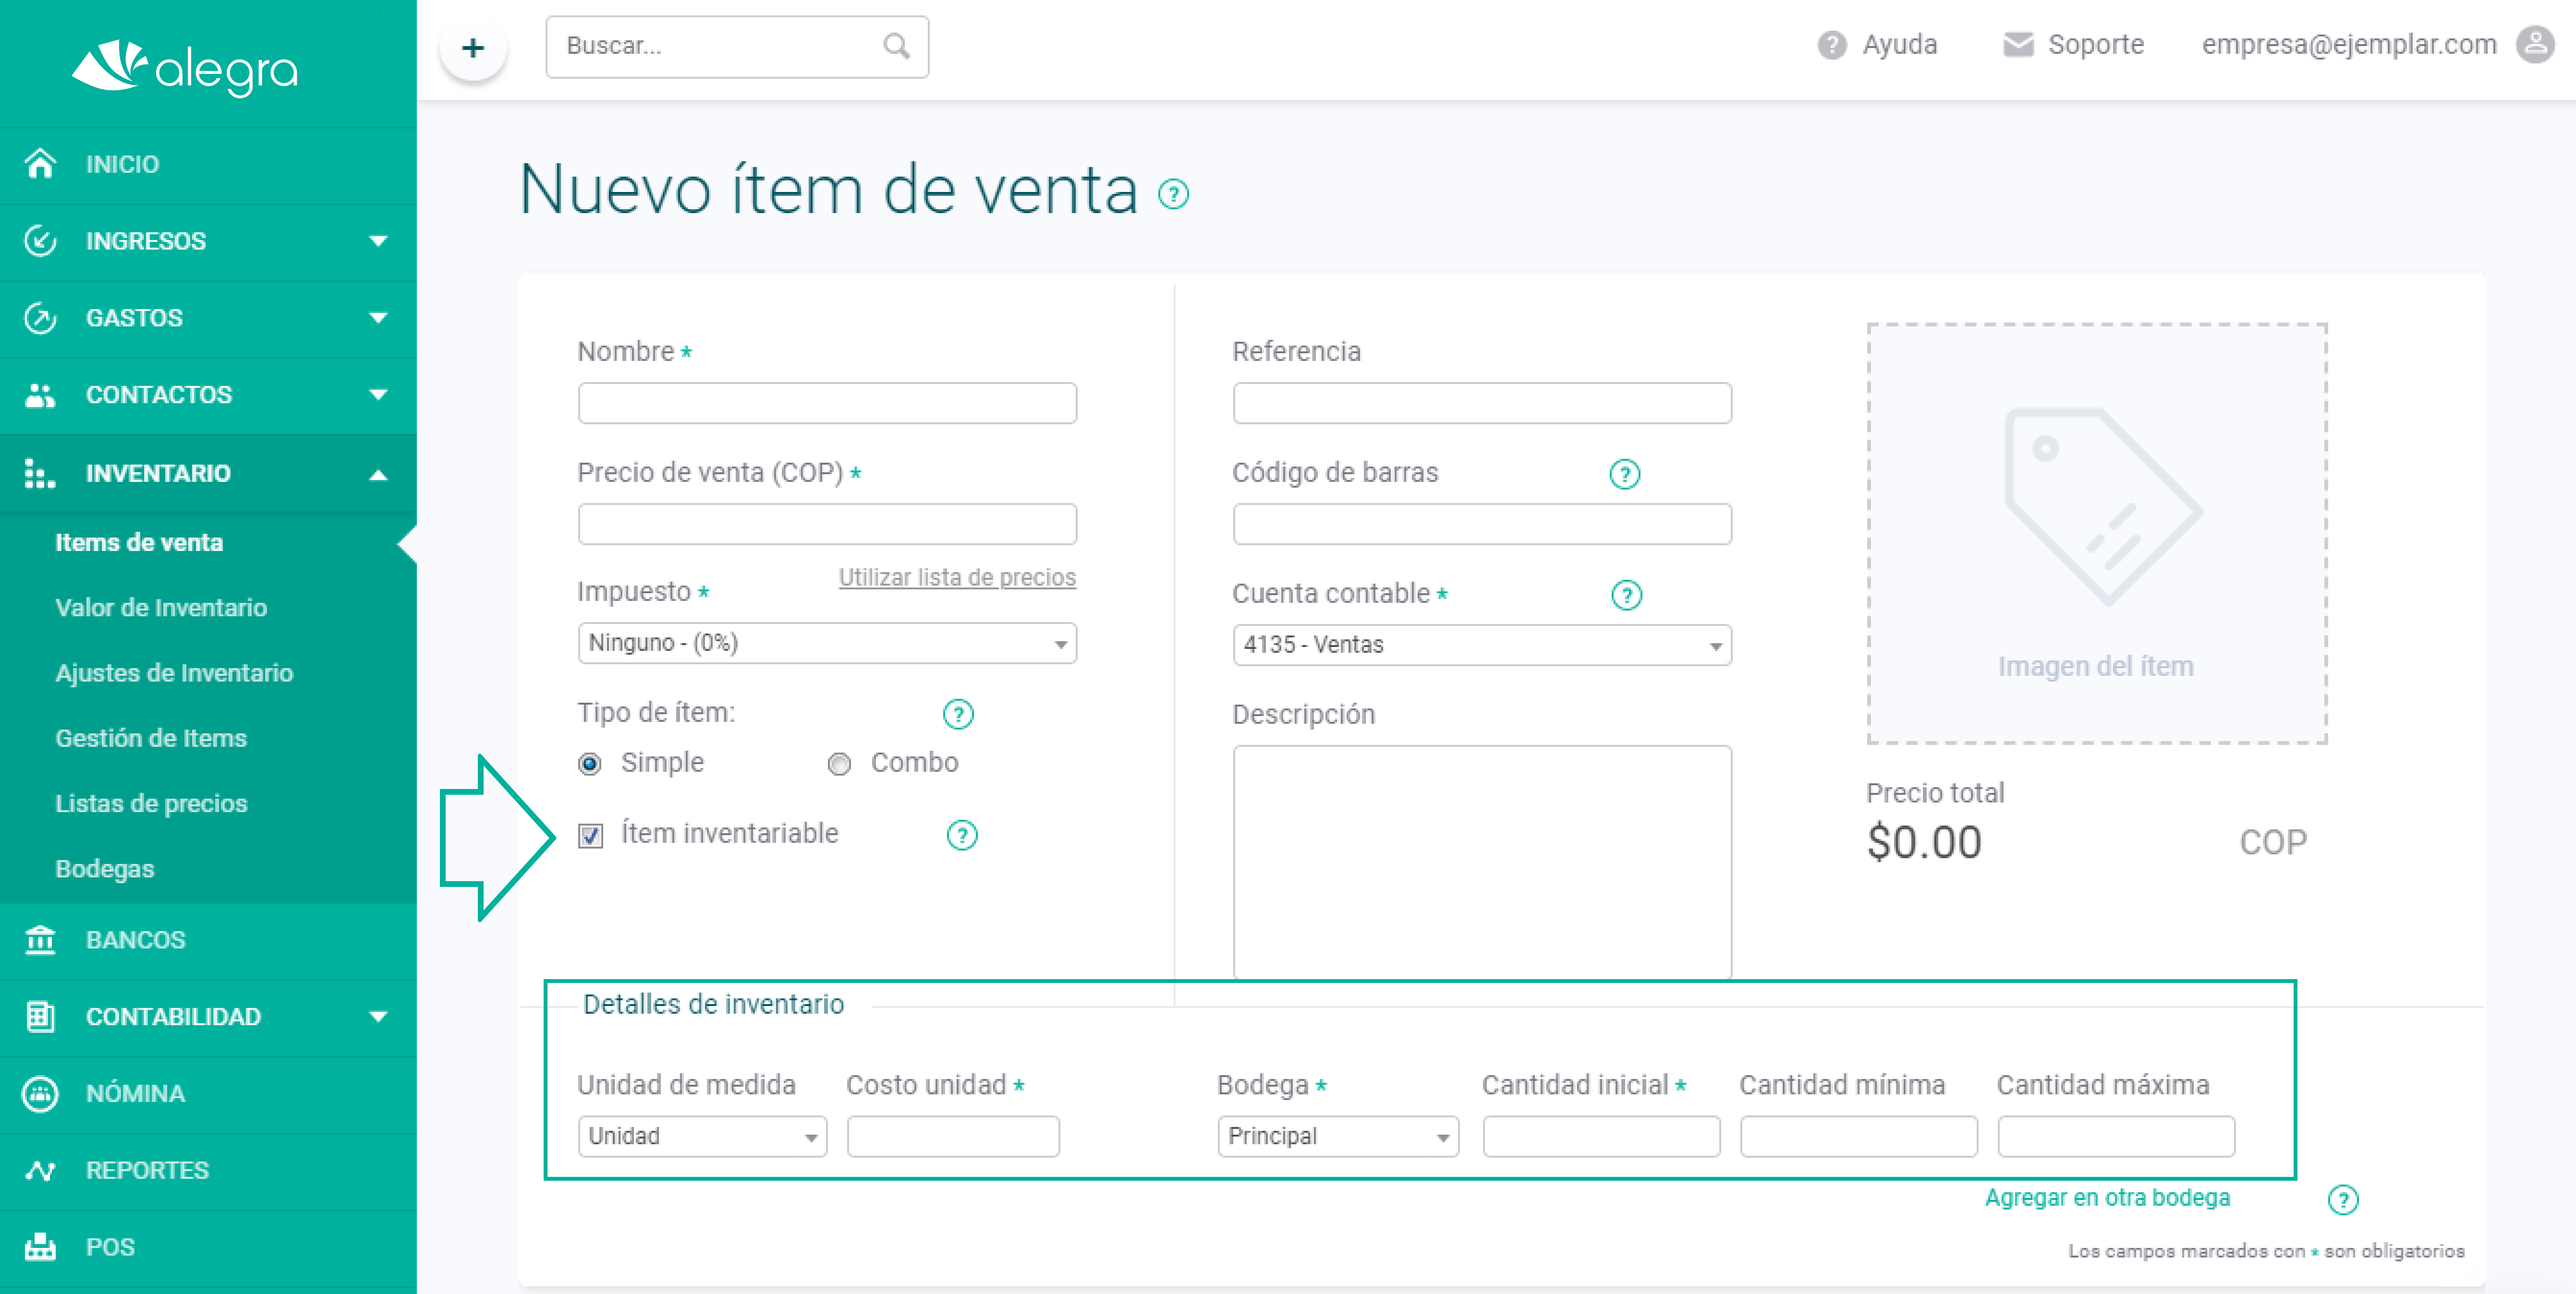Expand the Contabilidad menu arrow
The width and height of the screenshot is (2576, 1294).
tap(378, 1016)
